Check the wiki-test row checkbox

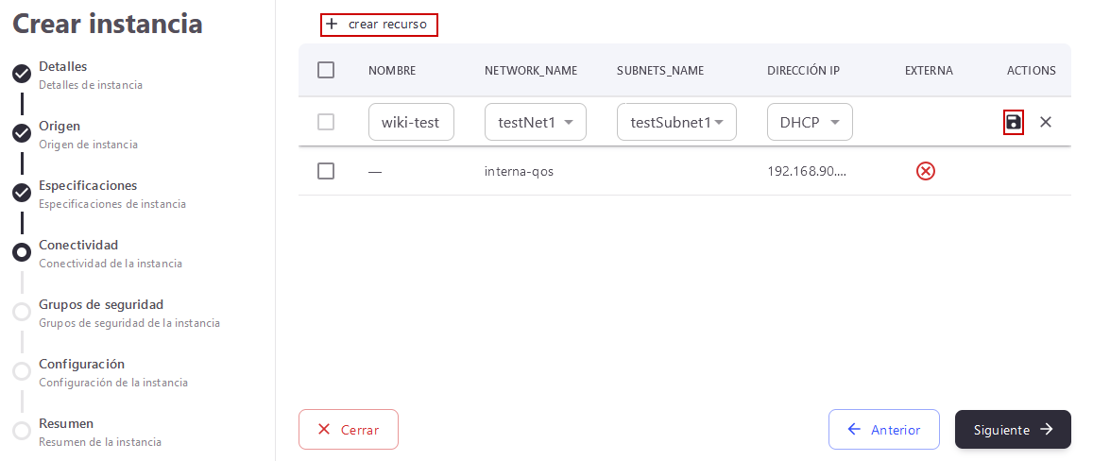326,122
